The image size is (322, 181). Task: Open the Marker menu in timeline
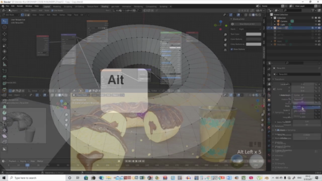[40, 161]
